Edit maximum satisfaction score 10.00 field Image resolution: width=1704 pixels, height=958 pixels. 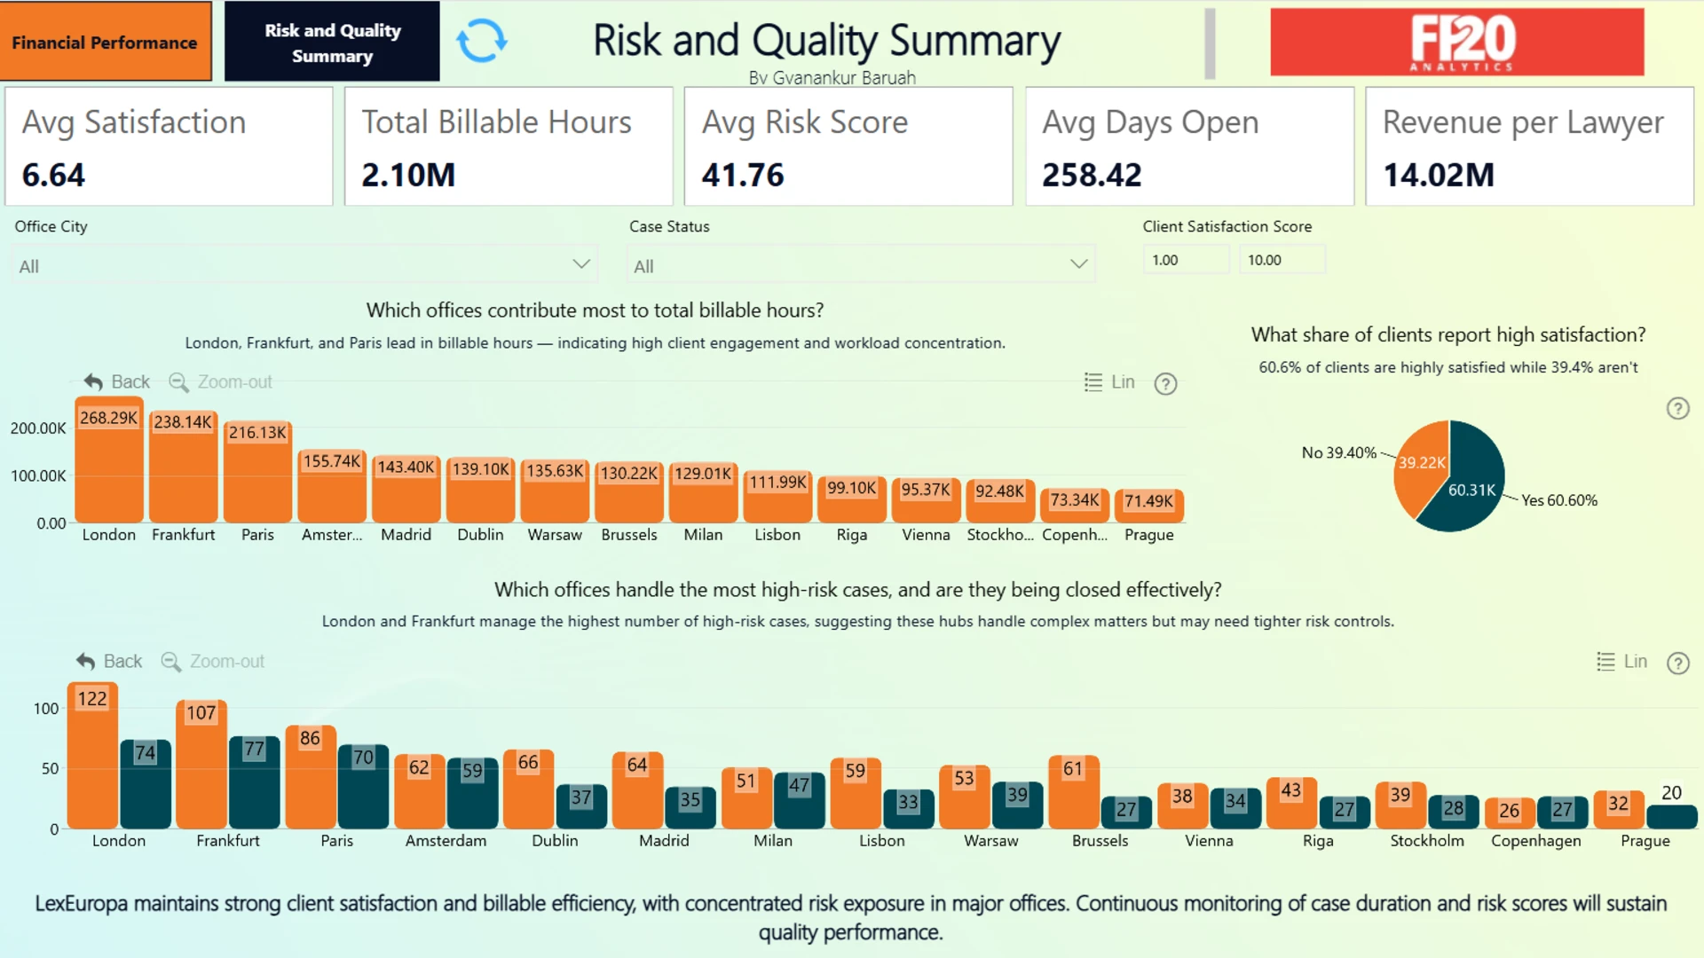pos(1282,260)
